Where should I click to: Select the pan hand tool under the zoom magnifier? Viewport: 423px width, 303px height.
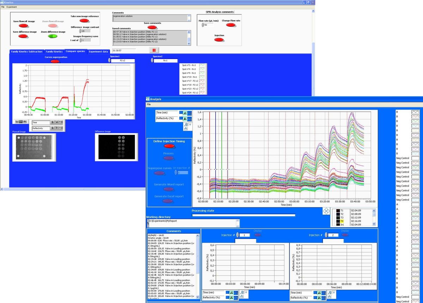coord(186,129)
